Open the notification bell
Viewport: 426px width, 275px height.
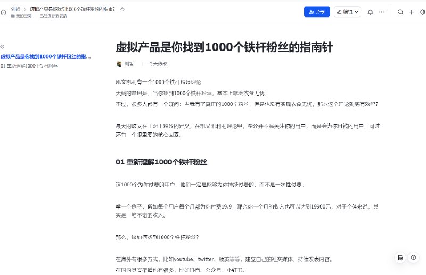pos(370,12)
